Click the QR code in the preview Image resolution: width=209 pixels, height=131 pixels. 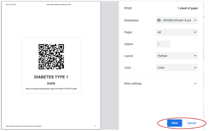point(51,57)
